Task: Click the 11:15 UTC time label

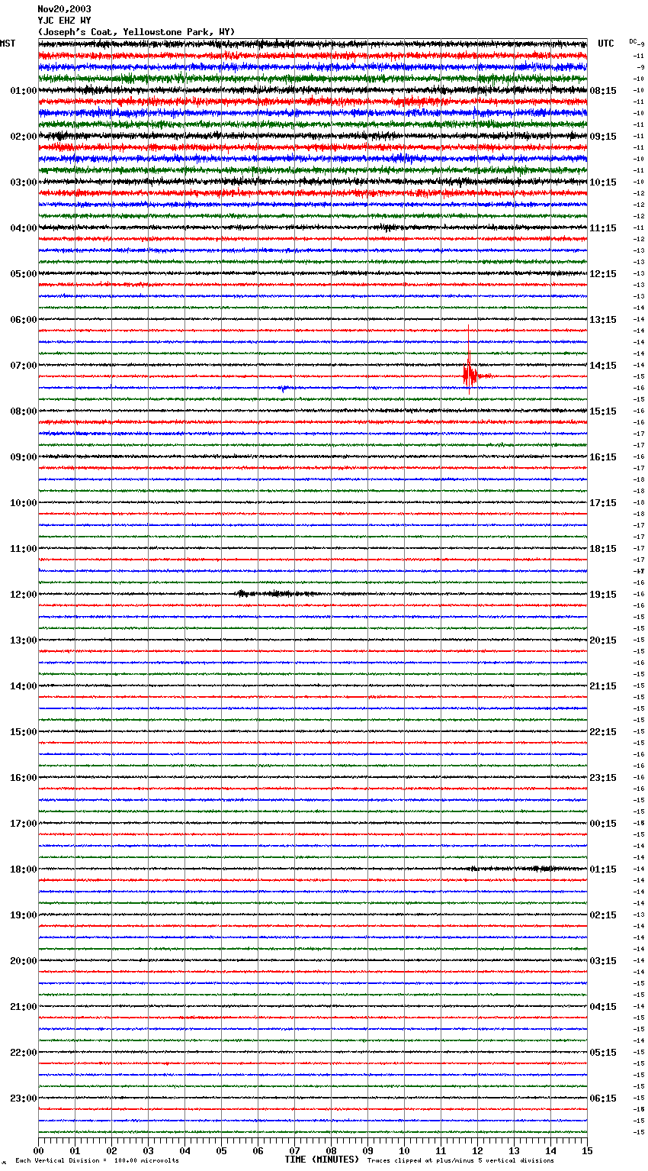Action: [603, 228]
